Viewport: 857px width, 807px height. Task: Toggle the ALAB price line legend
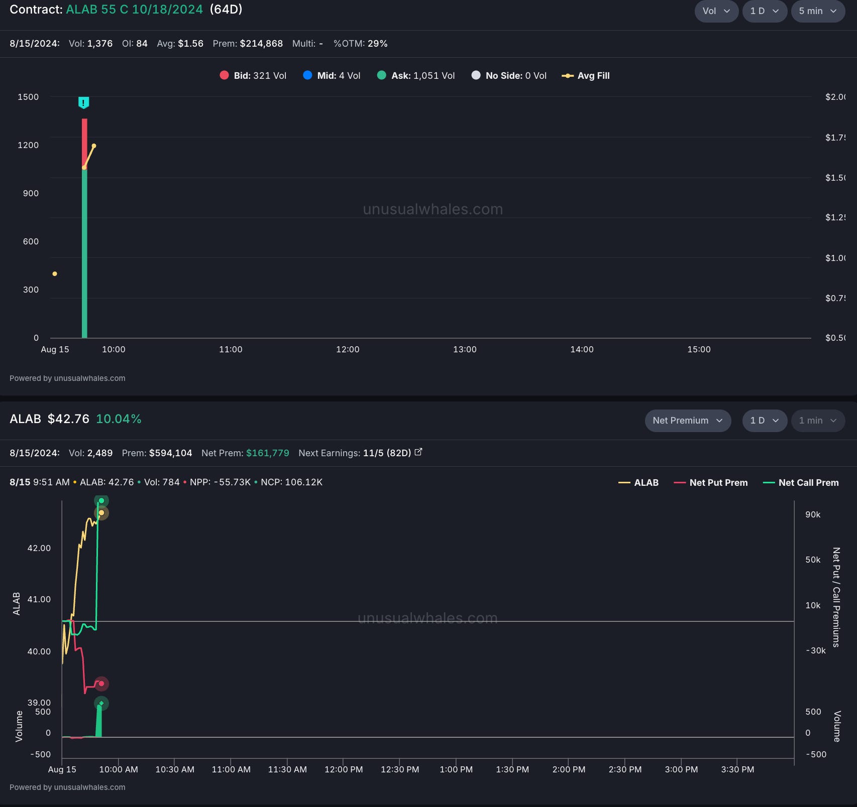[638, 483]
